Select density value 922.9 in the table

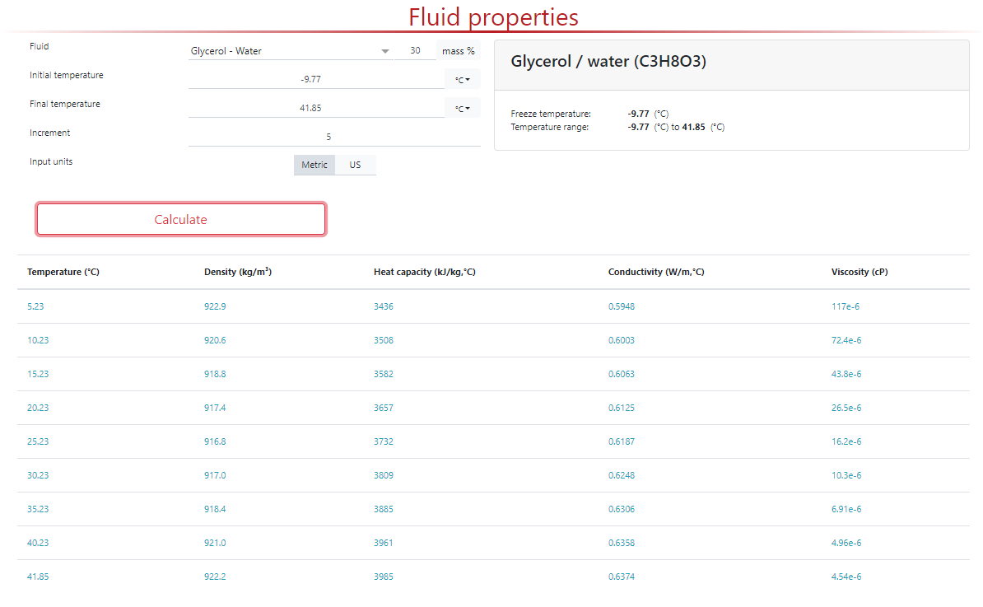coord(215,306)
